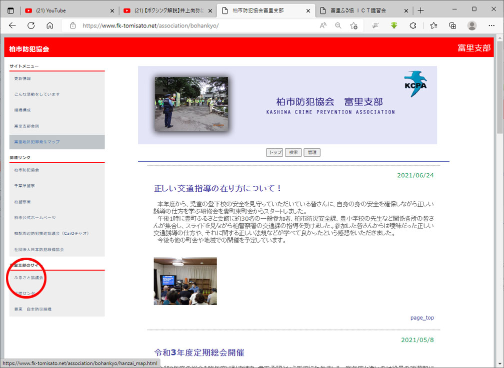Open こんな活動をしています menu link
The image size is (504, 368).
(37, 94)
